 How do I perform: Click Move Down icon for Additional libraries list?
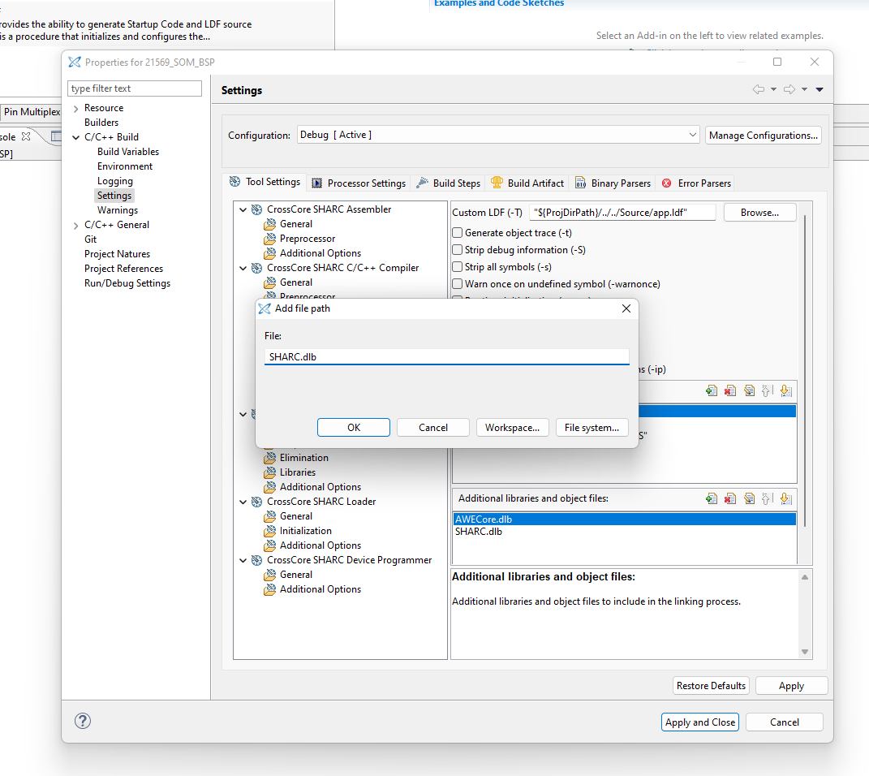785,498
